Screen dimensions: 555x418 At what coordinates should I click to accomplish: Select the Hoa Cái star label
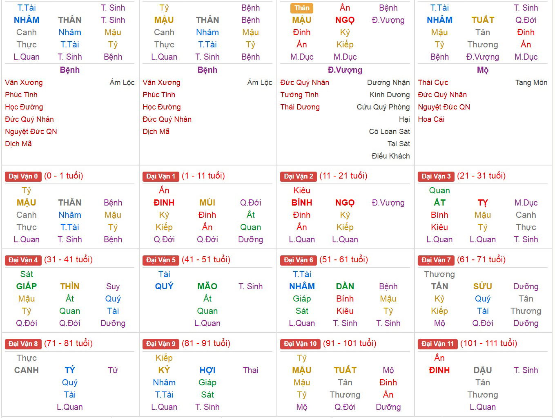click(x=431, y=119)
